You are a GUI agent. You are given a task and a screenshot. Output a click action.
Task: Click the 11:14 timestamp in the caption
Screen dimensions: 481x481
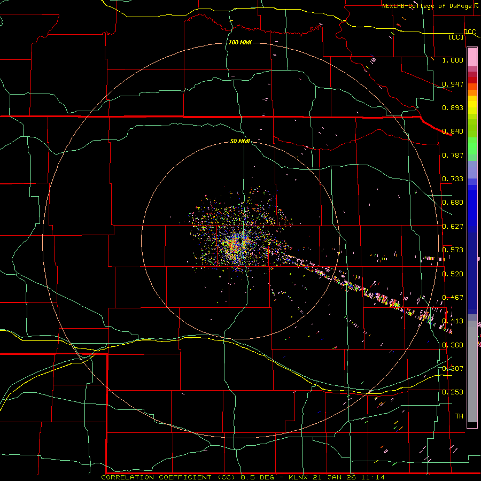tap(373, 477)
